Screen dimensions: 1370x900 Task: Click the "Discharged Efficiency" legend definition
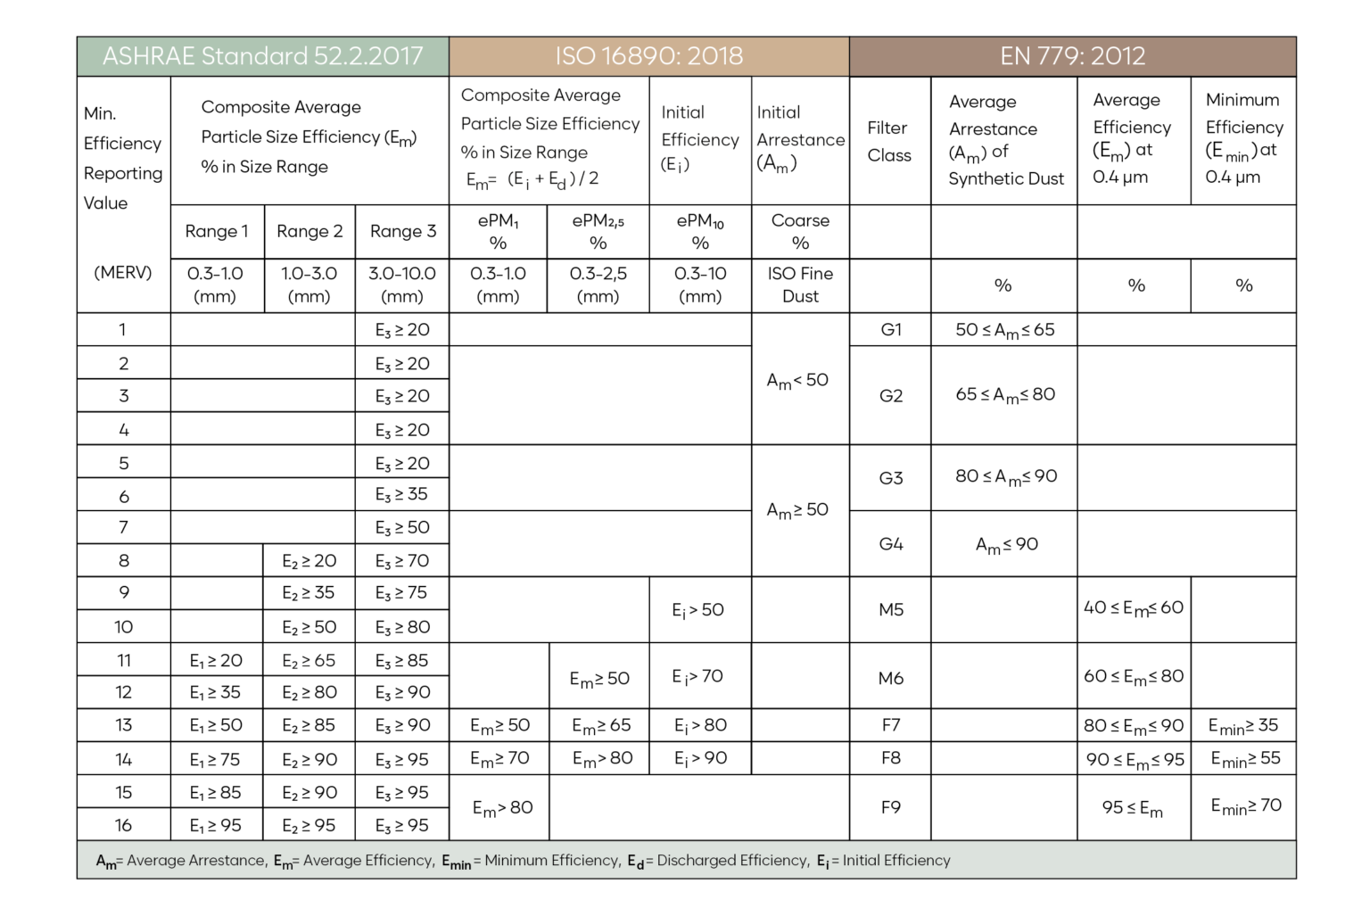click(732, 861)
